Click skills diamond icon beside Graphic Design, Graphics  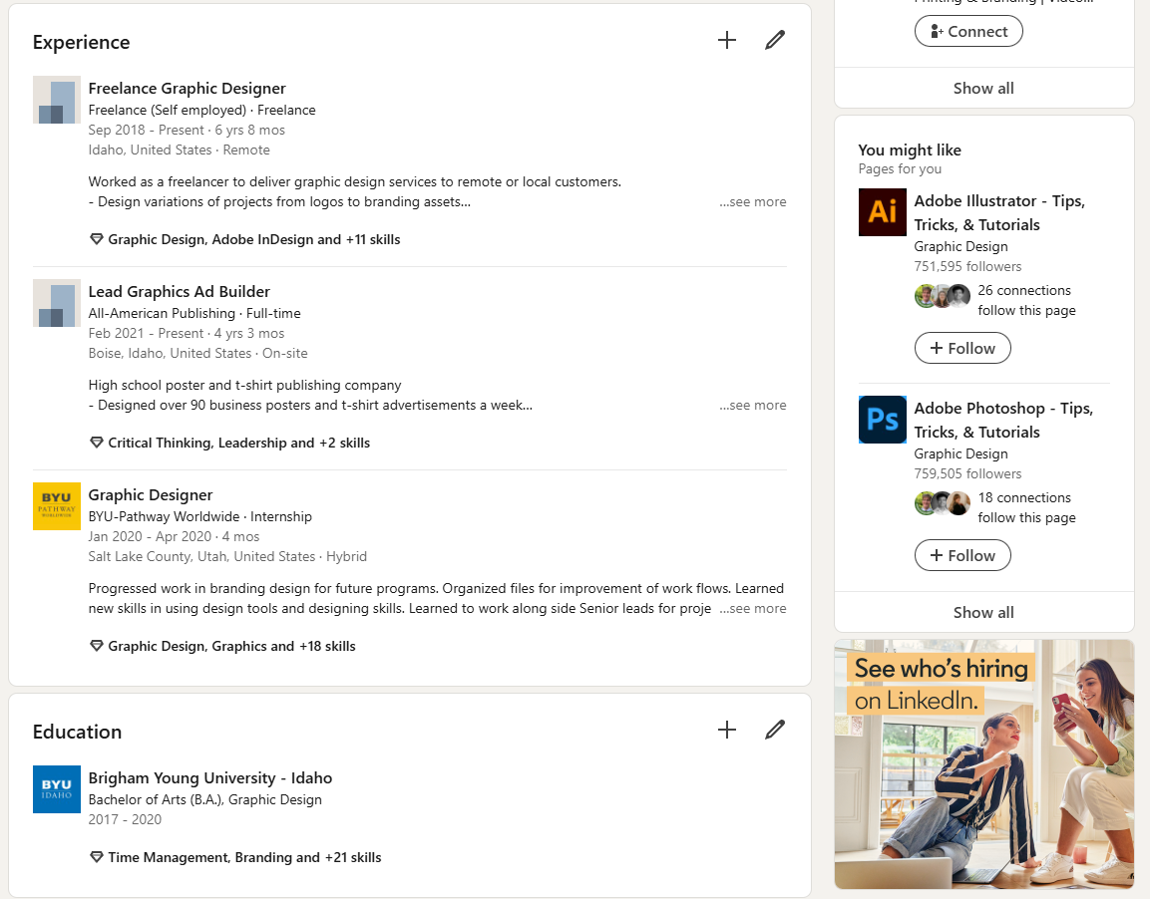click(96, 646)
